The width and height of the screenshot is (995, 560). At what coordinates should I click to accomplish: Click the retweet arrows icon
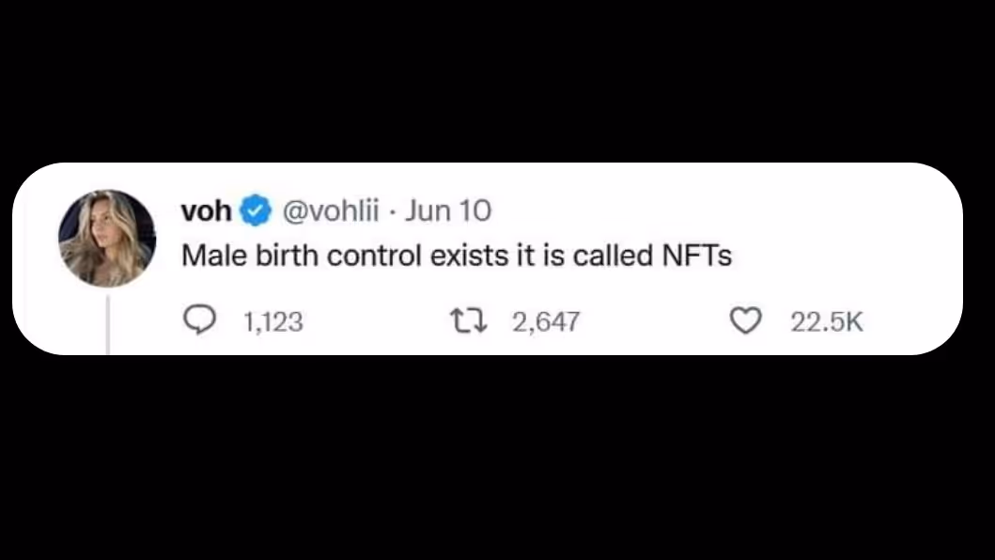tap(469, 322)
